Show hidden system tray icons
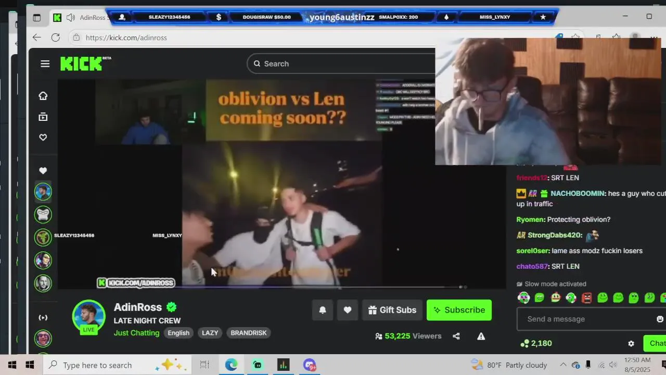This screenshot has width=666, height=375. tap(563, 365)
